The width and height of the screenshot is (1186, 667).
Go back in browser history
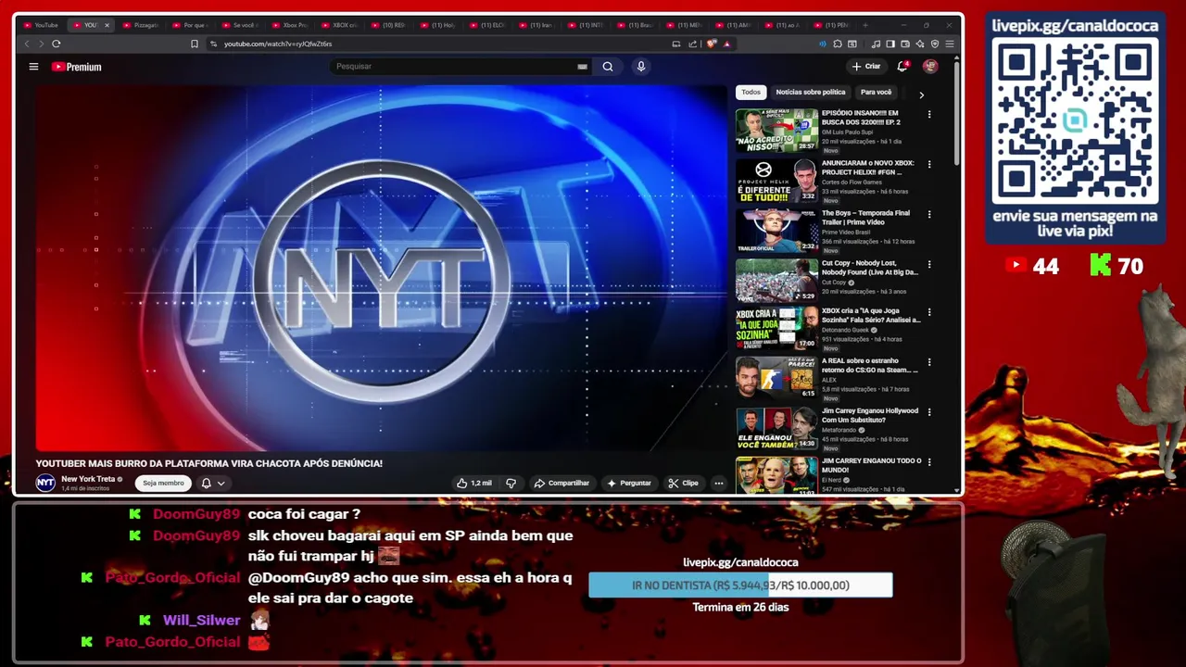pyautogui.click(x=27, y=44)
